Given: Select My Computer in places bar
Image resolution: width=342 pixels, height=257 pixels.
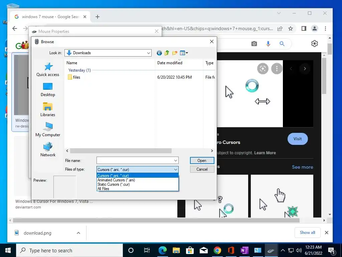Looking at the screenshot, I should [48, 130].
